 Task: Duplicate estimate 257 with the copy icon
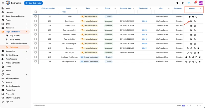pyautogui.click(x=195, y=30)
